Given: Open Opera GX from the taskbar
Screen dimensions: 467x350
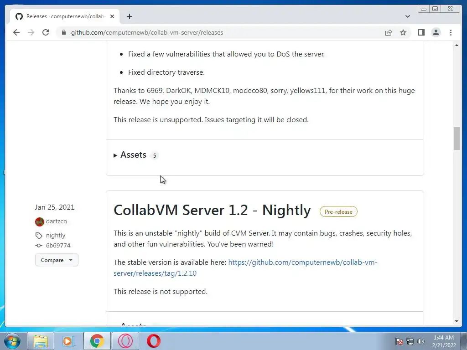Looking at the screenshot, I should pyautogui.click(x=125, y=341).
